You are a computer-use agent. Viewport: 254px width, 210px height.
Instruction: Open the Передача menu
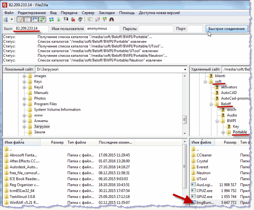point(69,13)
